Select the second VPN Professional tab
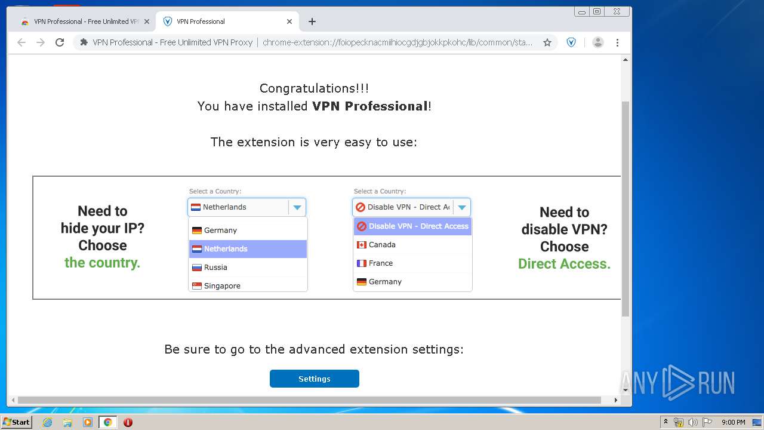 [x=228, y=21]
